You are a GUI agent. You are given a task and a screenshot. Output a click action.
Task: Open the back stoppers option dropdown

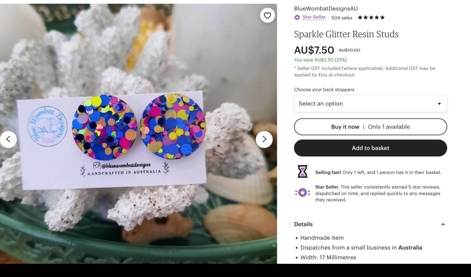pos(370,104)
